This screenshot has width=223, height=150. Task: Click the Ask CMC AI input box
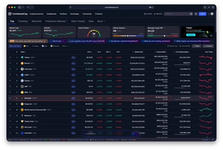pyautogui.click(x=111, y=134)
